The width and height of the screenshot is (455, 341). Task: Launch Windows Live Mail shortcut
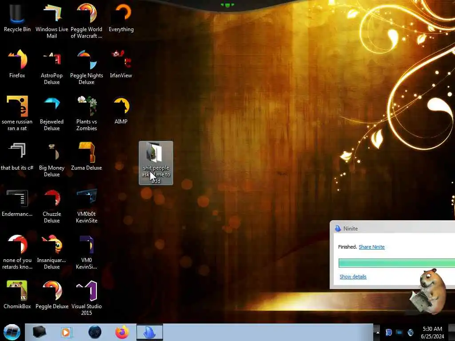52,21
